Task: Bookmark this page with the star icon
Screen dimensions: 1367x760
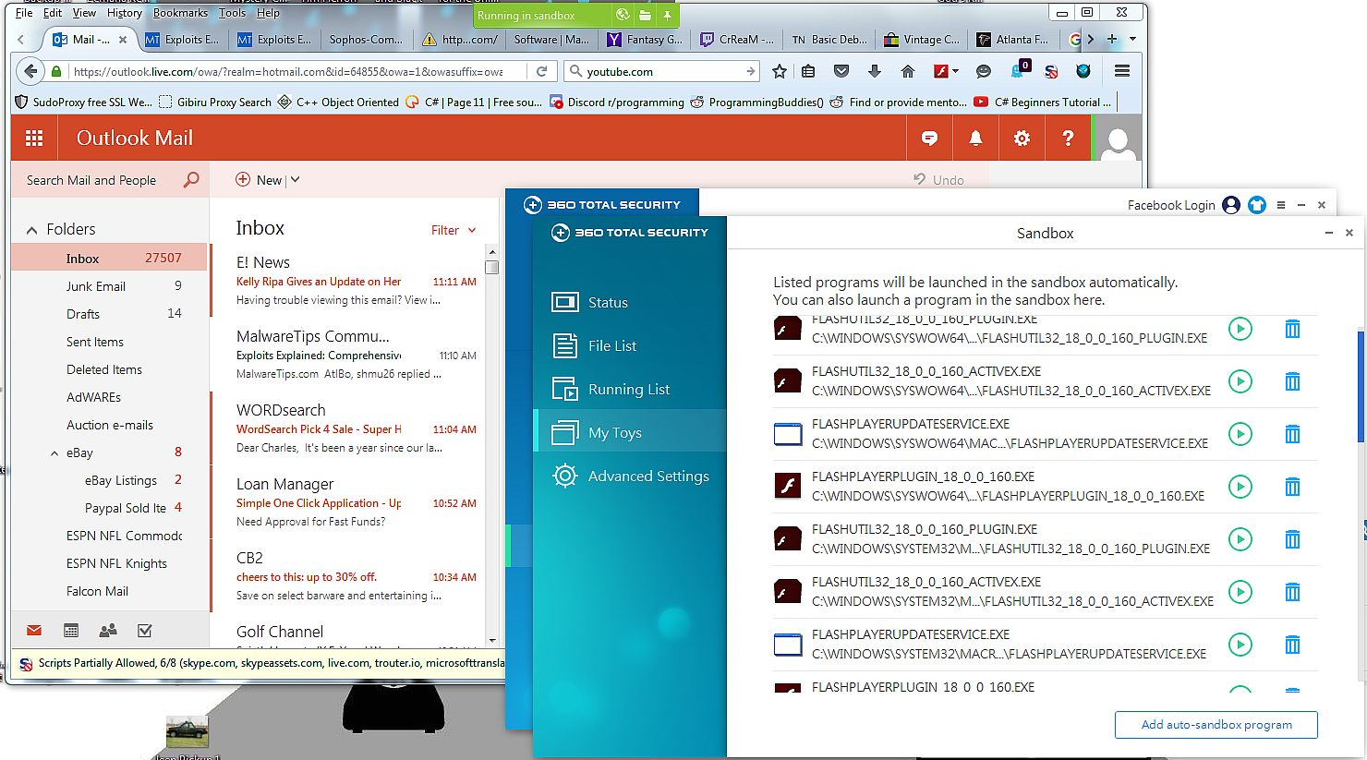Action: pyautogui.click(x=780, y=71)
